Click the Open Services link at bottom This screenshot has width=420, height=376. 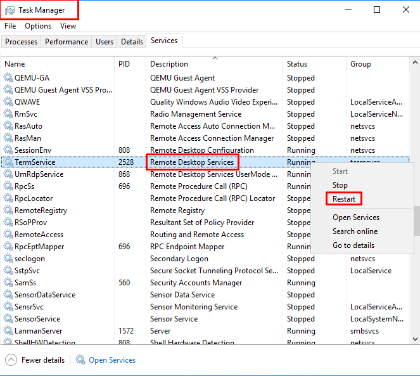(112, 360)
